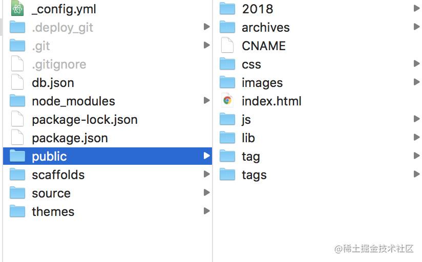Select the lib folder name
422x262 pixels.
tap(248, 138)
